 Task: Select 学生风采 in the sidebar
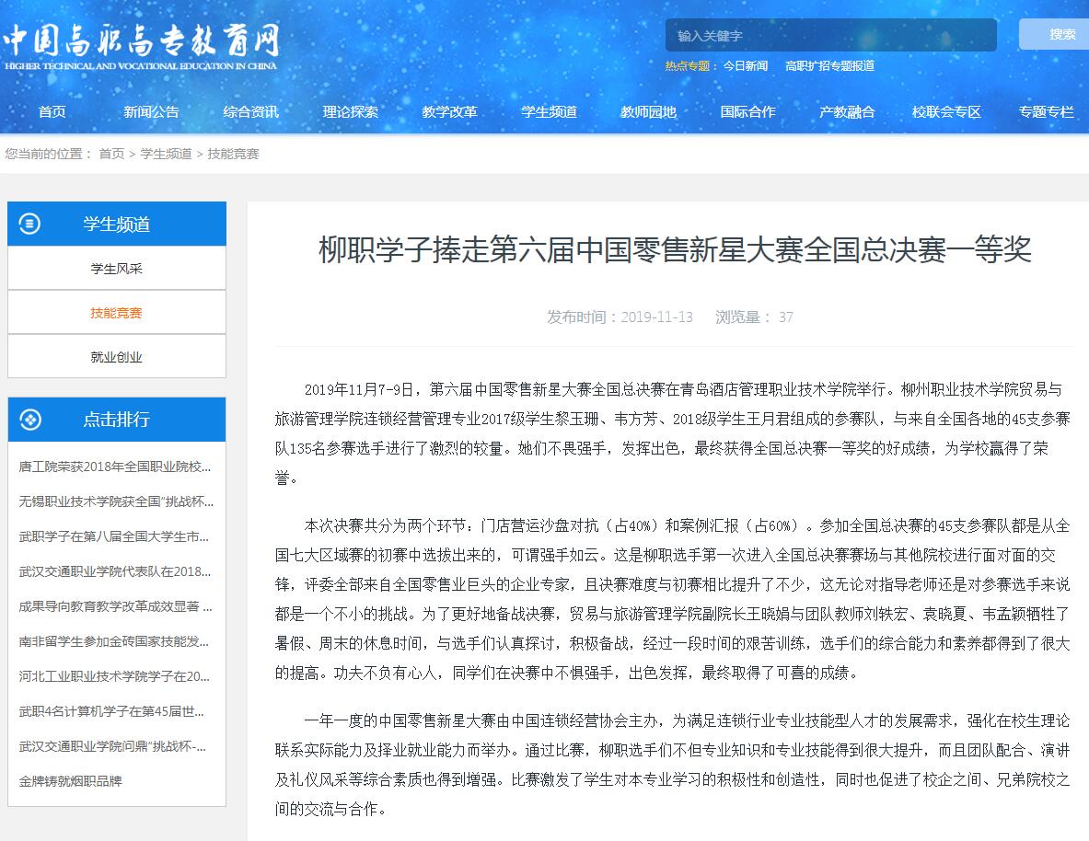coord(116,269)
